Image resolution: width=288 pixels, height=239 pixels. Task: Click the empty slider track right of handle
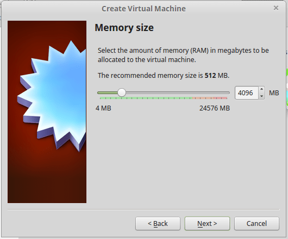178,93
